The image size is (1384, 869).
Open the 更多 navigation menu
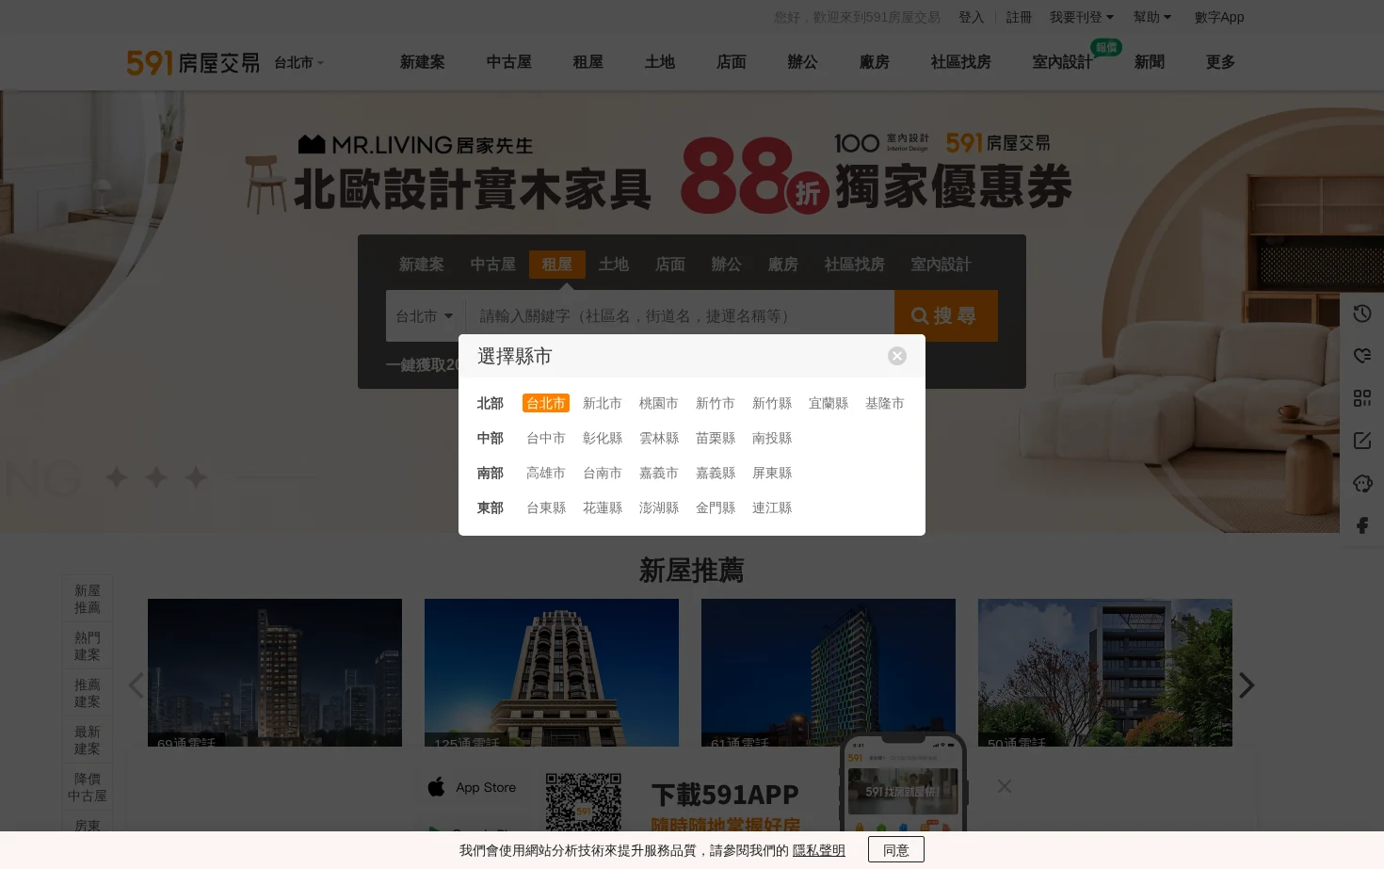pyautogui.click(x=1220, y=62)
